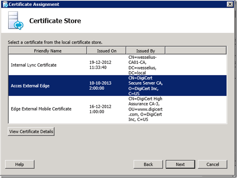Sort by Issued On column header
This screenshot has width=237, height=178.
tap(106, 51)
